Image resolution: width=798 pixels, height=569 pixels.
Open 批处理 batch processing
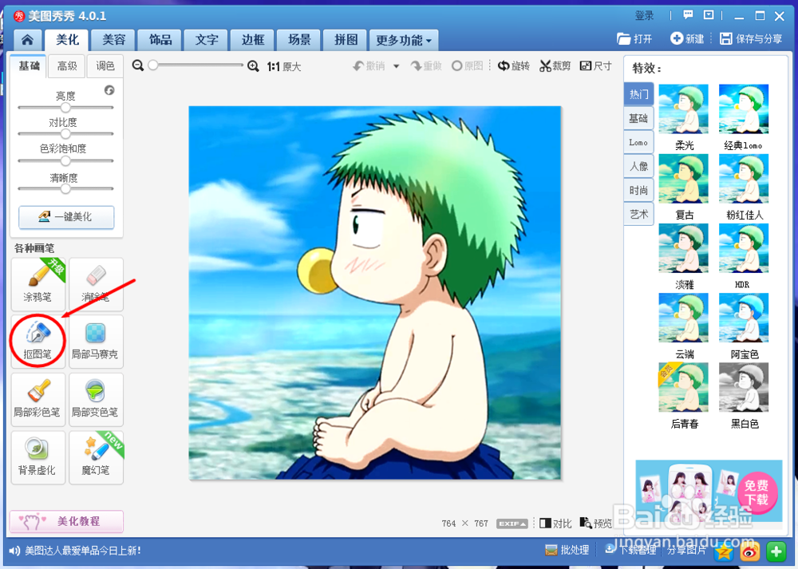(x=567, y=550)
